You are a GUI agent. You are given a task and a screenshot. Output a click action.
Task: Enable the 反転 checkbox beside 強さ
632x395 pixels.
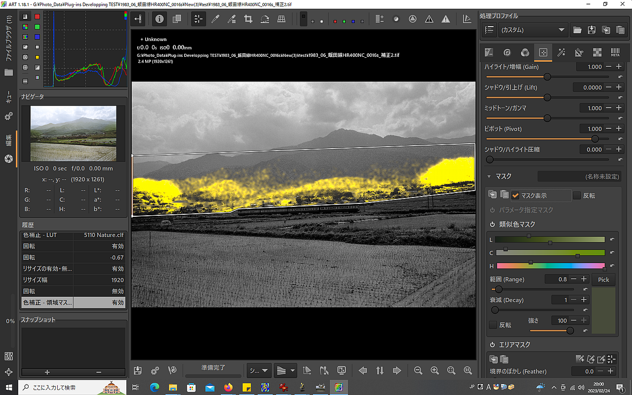(493, 325)
